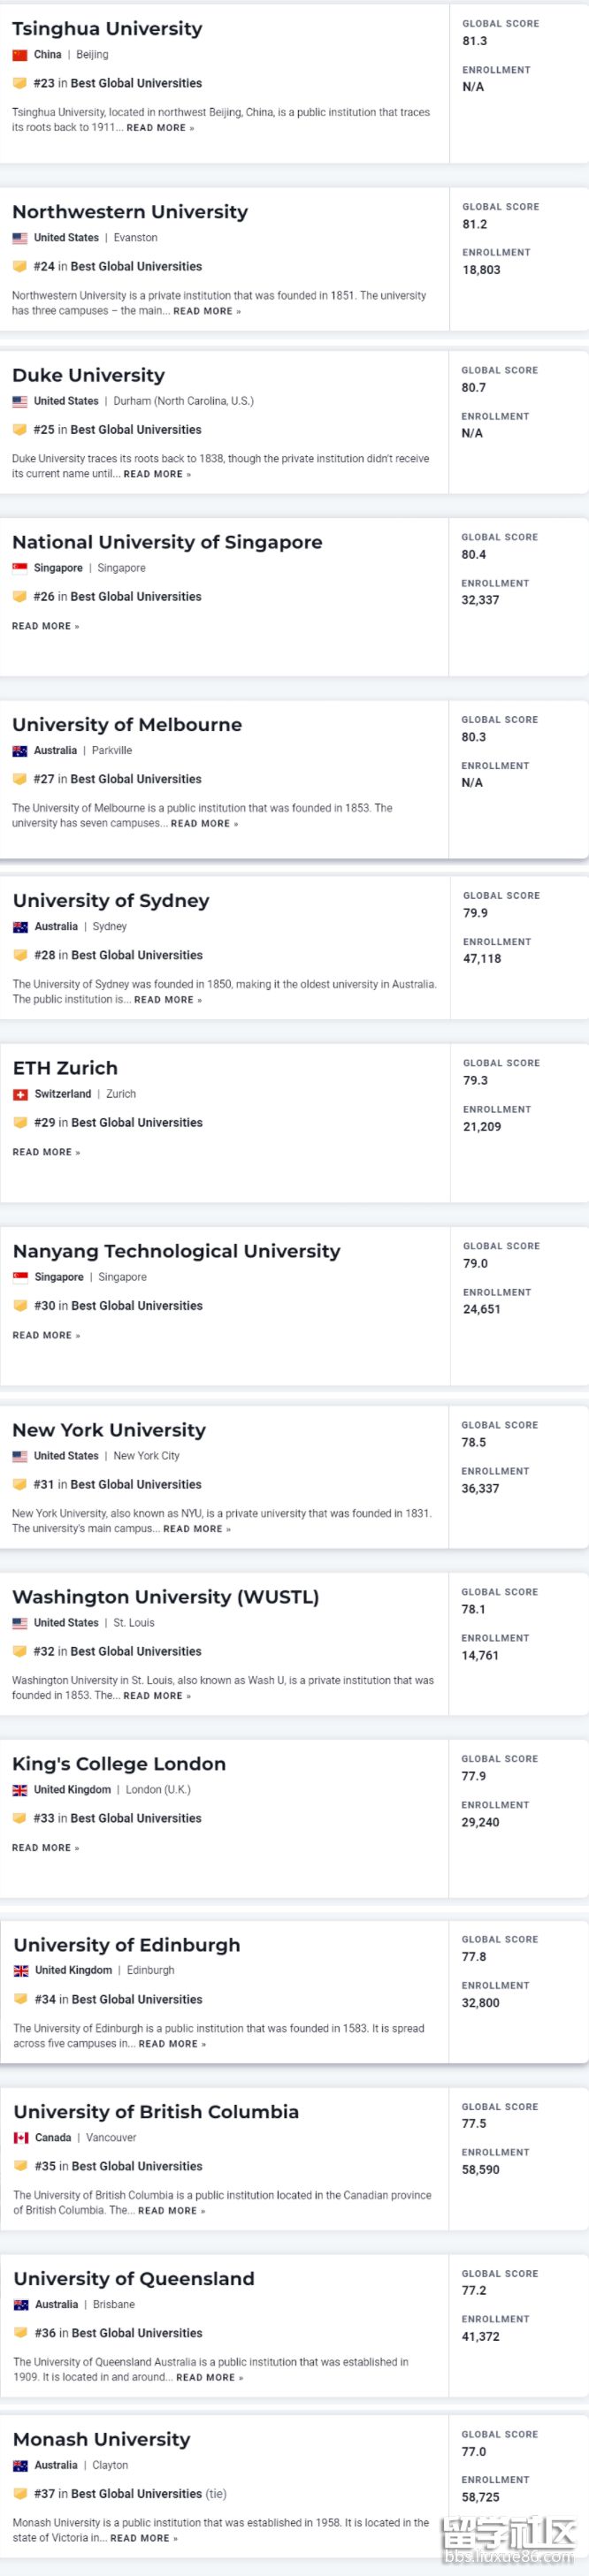This screenshot has height=2576, width=589.
Task: Click the #23 ranking badge icon
Action: [x=20, y=83]
